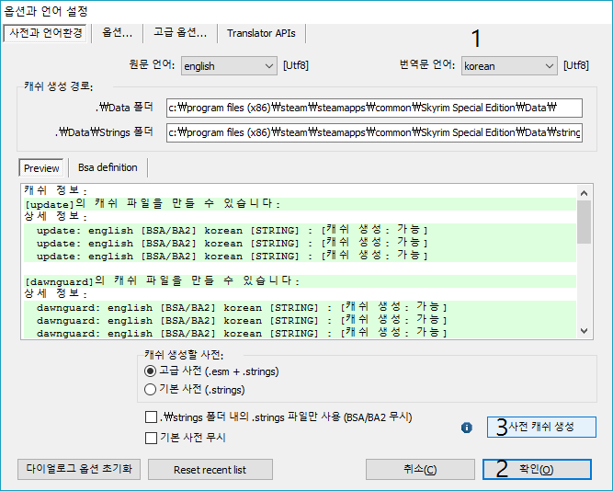This screenshot has height=491, width=613.
Task: Open the 고급 옵션... tab
Action: click(180, 33)
